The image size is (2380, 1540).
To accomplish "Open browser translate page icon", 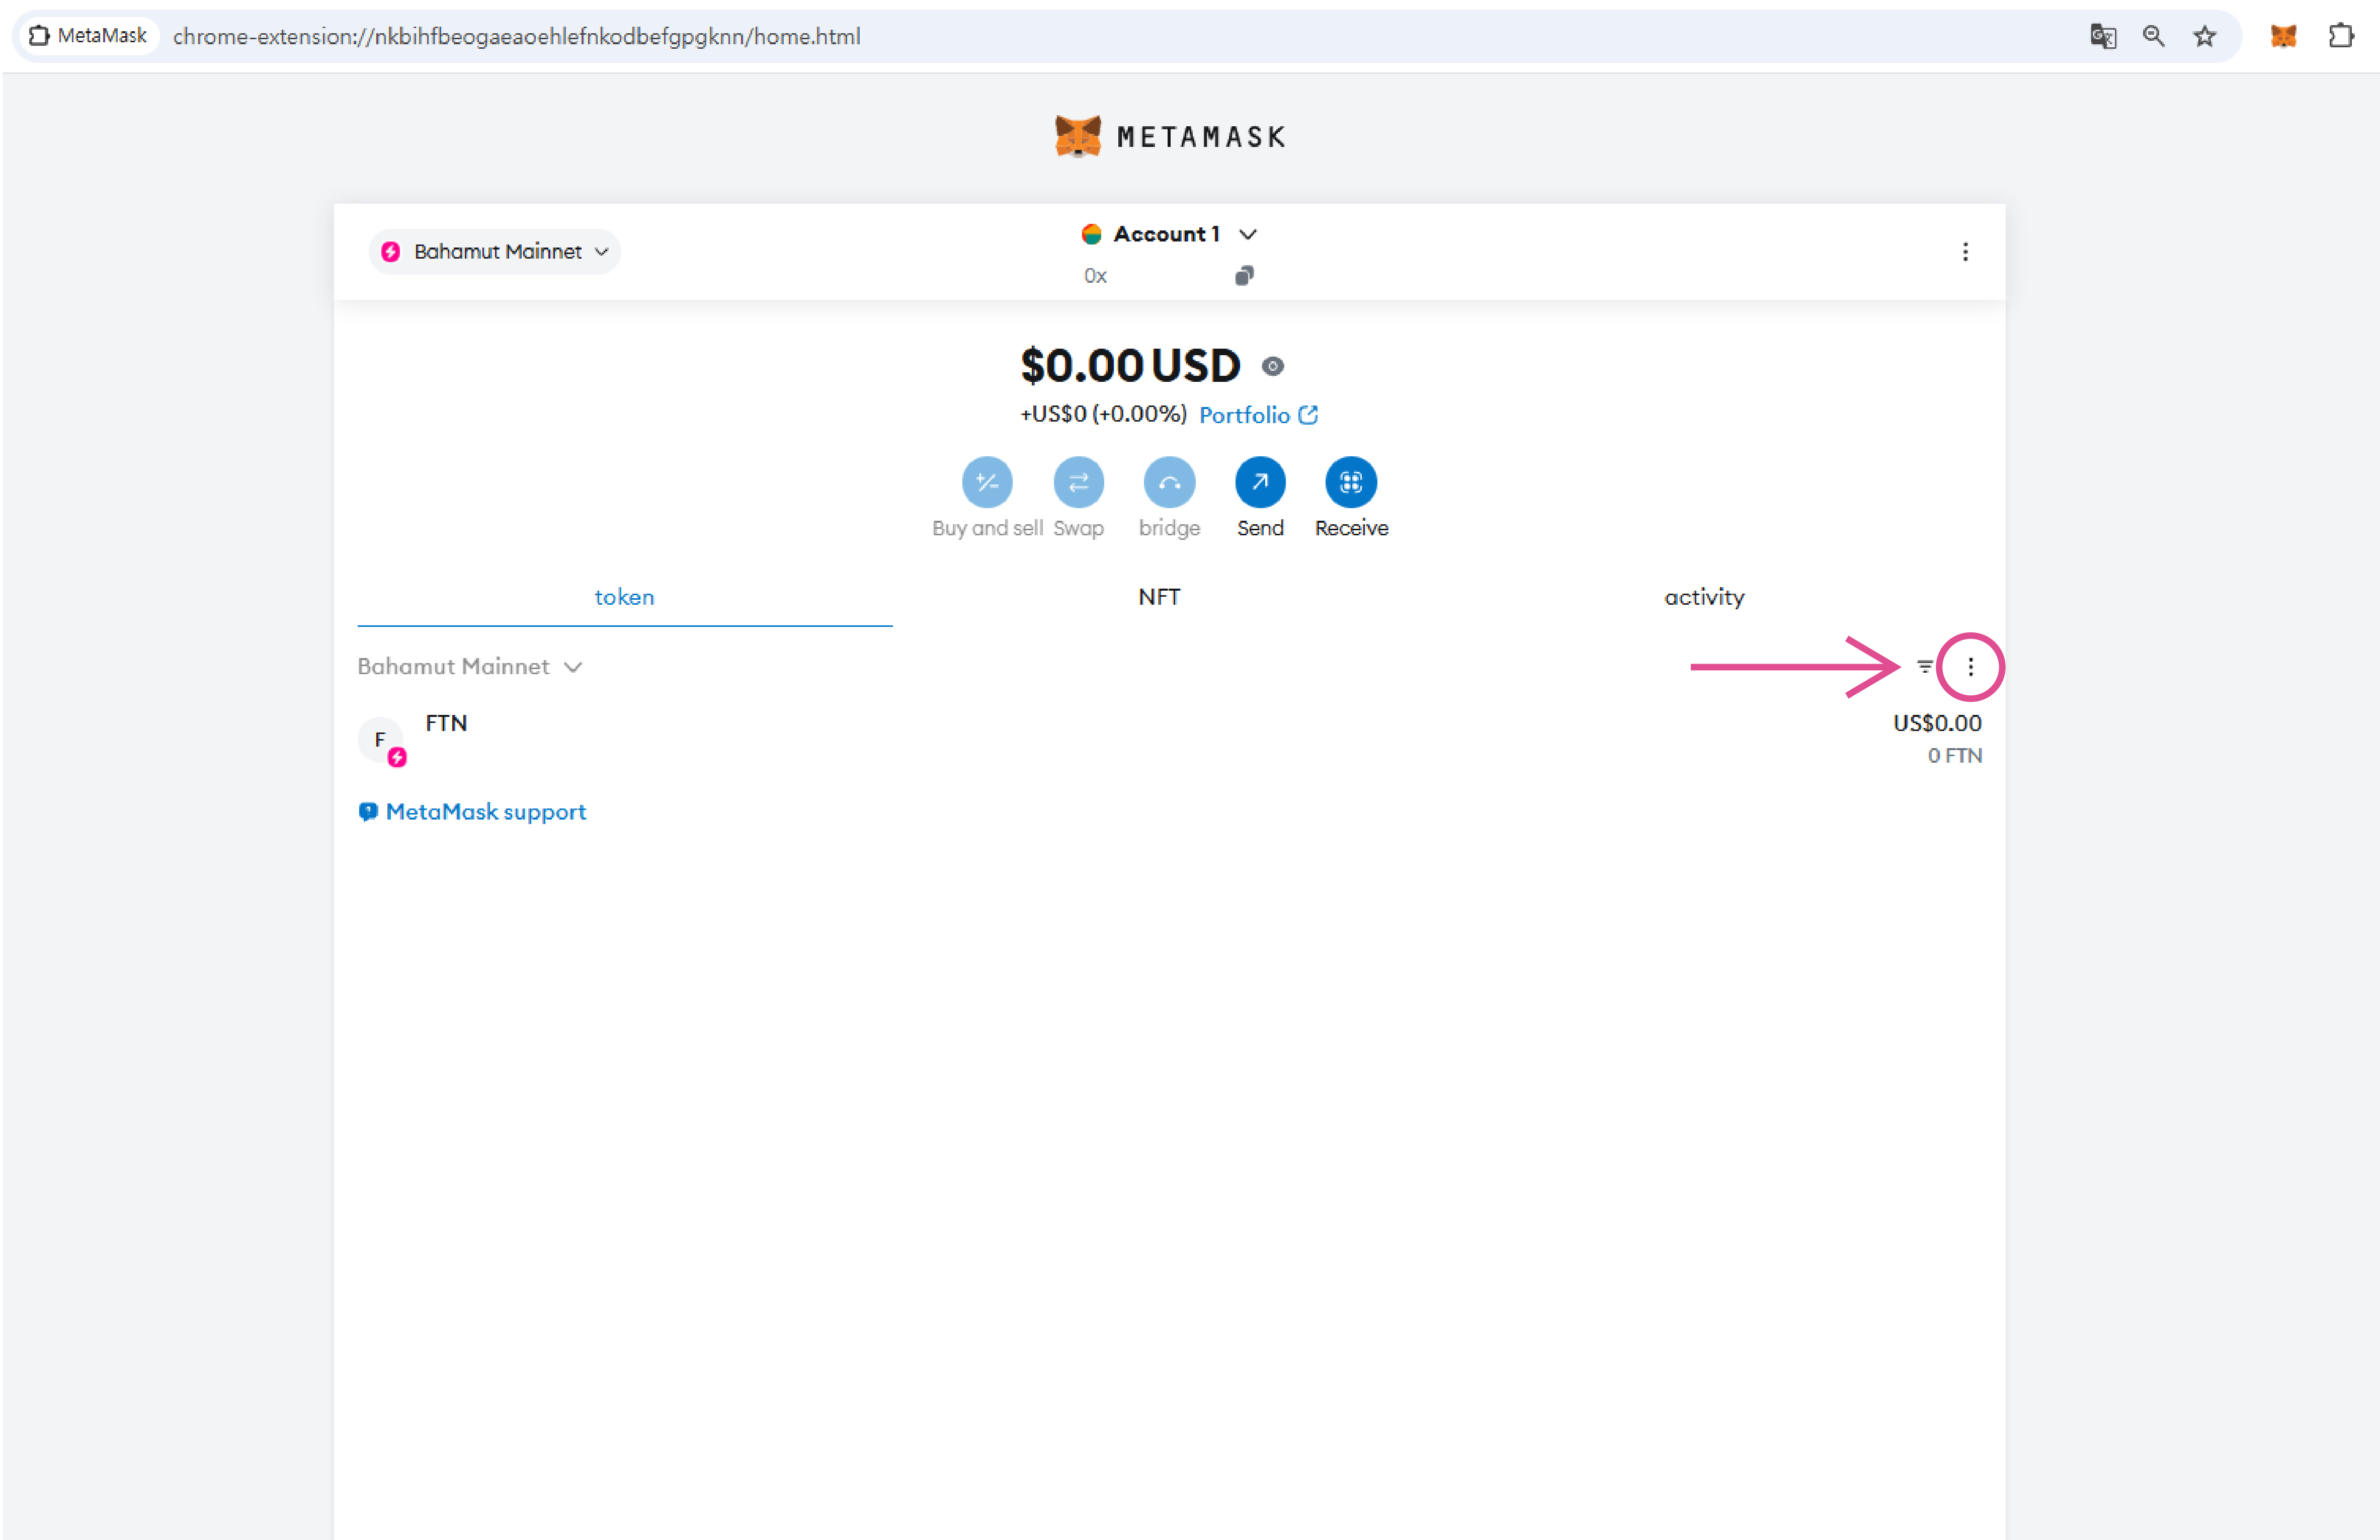I will coord(2103,37).
